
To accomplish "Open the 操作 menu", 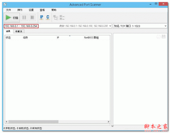I will coord(20,10).
